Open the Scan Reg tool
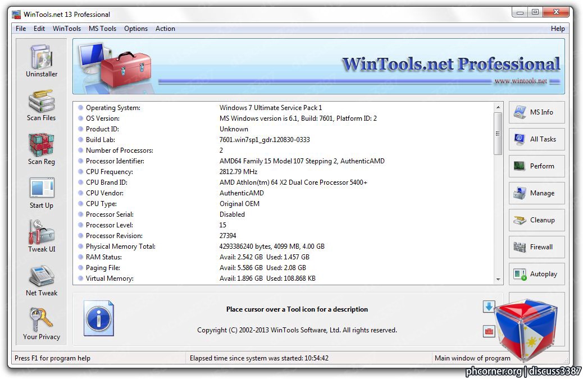The height and width of the screenshot is (379, 583). click(41, 149)
